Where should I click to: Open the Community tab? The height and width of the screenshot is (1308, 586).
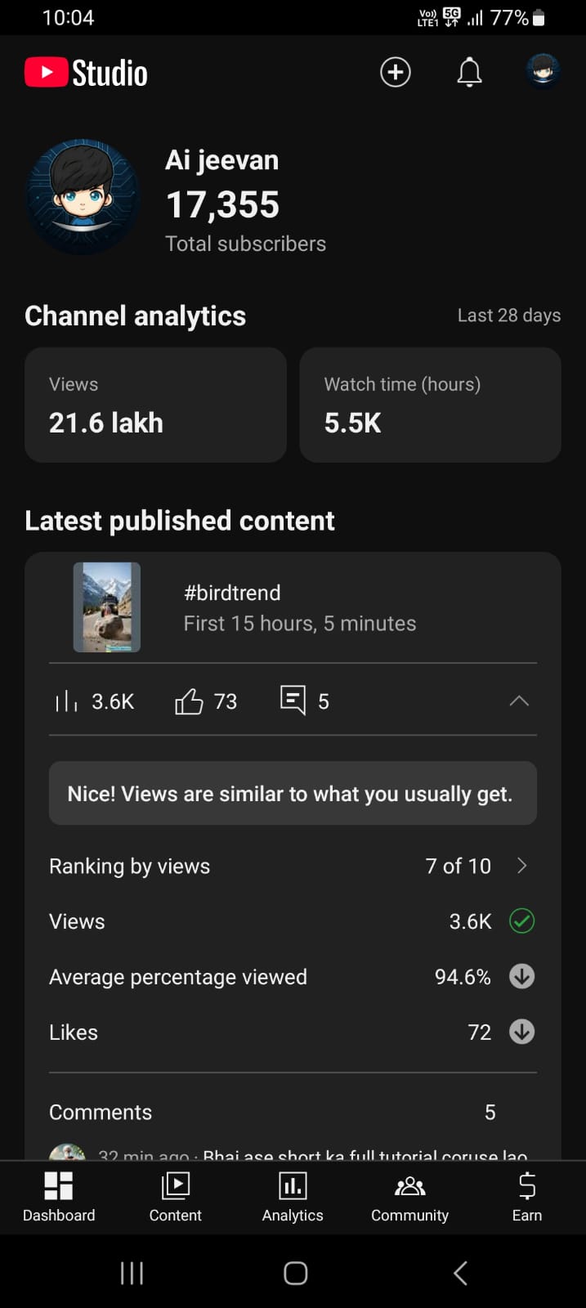pyautogui.click(x=409, y=1197)
